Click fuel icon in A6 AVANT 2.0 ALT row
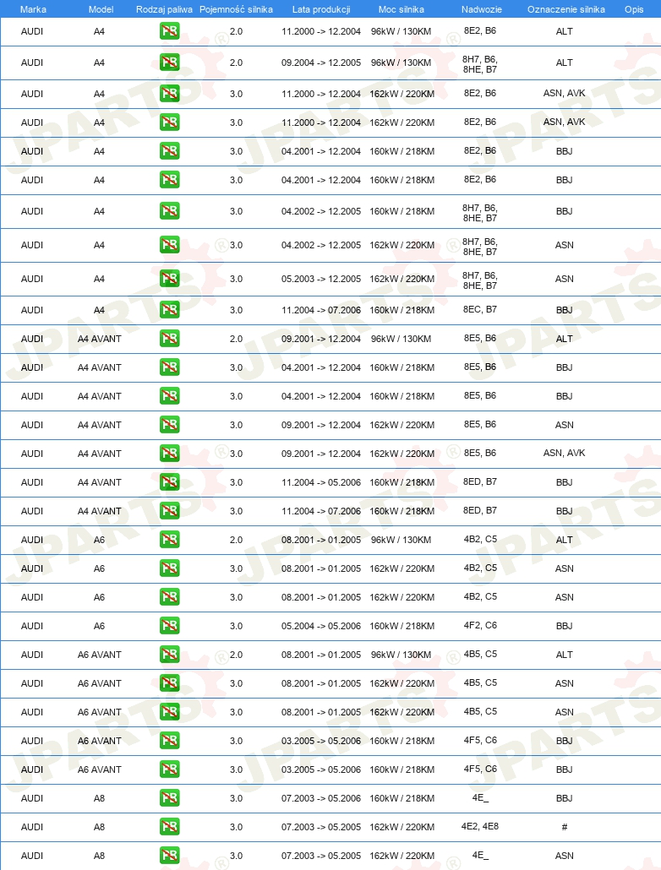Viewport: 661px width, 870px height. pyautogui.click(x=169, y=654)
